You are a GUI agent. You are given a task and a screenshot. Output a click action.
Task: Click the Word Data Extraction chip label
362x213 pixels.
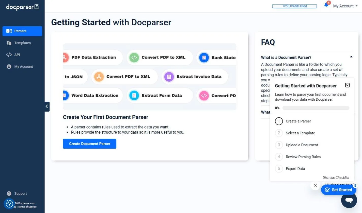(95, 96)
